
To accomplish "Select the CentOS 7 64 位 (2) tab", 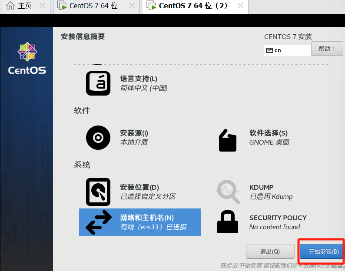I will coord(196,7).
